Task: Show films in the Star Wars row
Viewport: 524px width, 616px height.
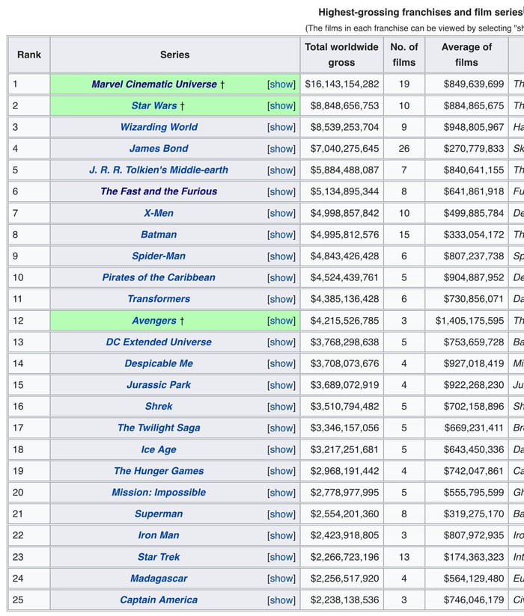Action: click(x=281, y=106)
